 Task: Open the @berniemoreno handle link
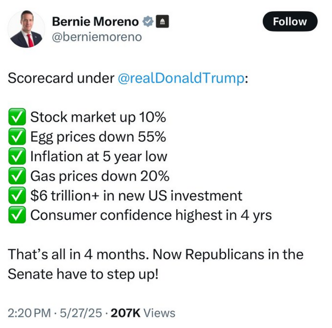click(97, 37)
